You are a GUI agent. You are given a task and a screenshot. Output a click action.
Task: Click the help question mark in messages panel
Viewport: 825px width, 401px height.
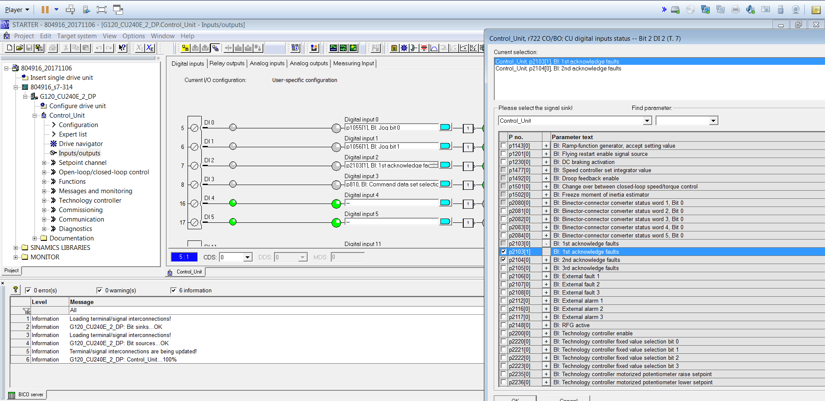[x=15, y=290]
